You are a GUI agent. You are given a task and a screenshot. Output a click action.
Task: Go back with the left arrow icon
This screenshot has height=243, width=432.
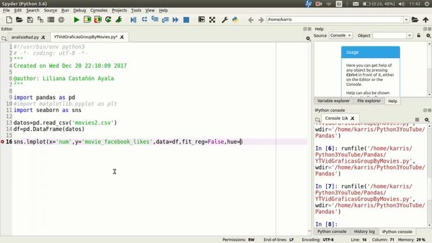(250, 20)
